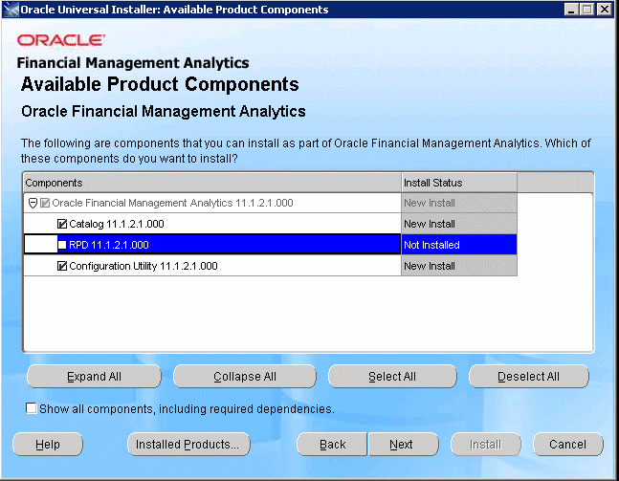Click the Components column header
Screen dimensions: 619x481
coord(212,183)
